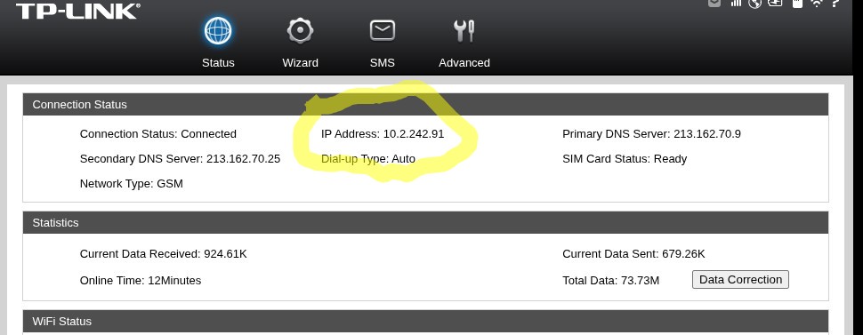Open the help question mark icon

click(835, 4)
